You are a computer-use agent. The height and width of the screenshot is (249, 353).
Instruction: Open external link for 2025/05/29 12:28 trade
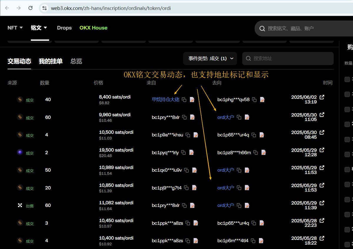(x=322, y=150)
